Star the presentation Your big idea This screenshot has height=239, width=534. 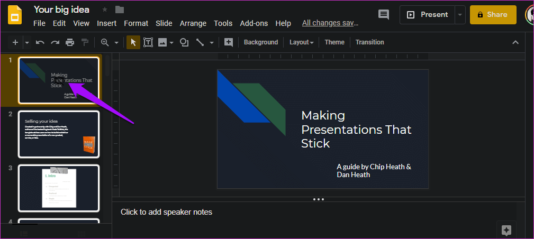[105, 10]
